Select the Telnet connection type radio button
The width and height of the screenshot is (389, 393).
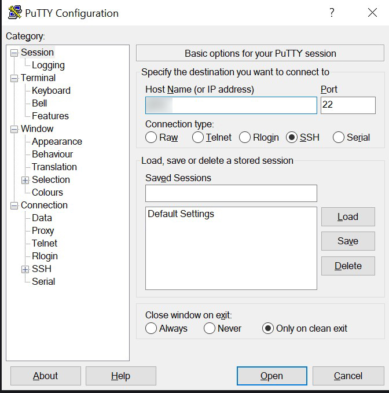pyautogui.click(x=198, y=137)
